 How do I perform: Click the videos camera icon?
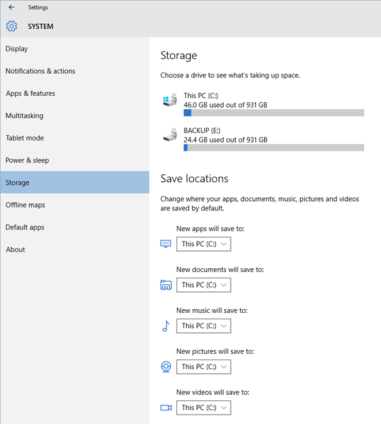click(165, 407)
